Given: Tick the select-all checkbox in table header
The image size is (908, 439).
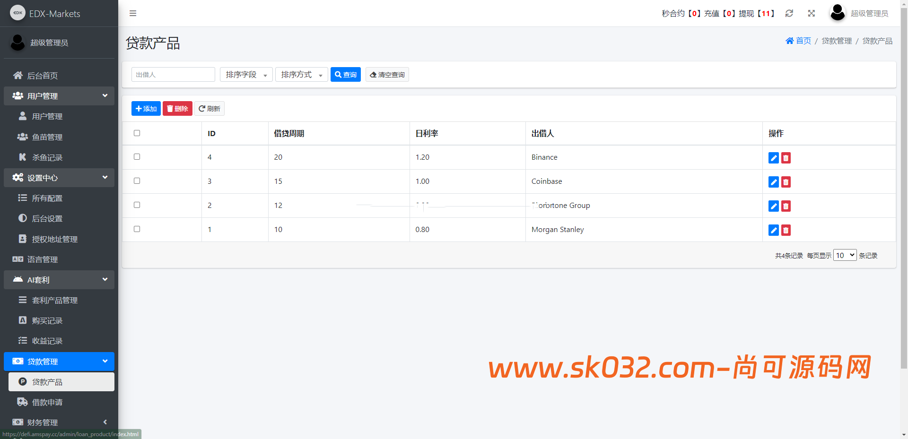Looking at the screenshot, I should [137, 133].
